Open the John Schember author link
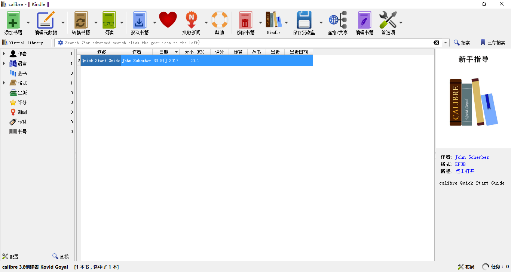Image resolution: width=511 pixels, height=272 pixels. [x=472, y=157]
